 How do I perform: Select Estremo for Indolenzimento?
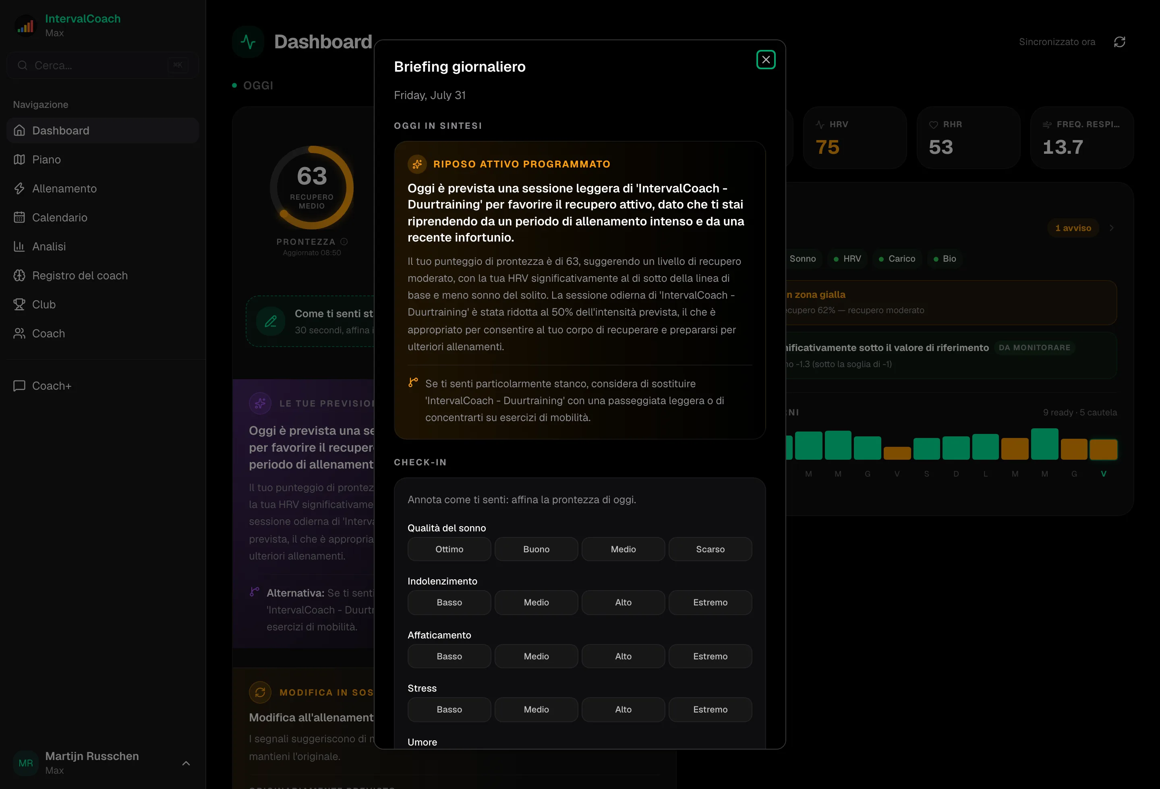pyautogui.click(x=710, y=603)
